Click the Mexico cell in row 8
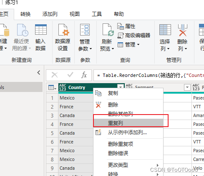 pyautogui.click(x=76, y=159)
